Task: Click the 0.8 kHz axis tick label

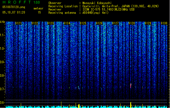Action: pos(2,76)
